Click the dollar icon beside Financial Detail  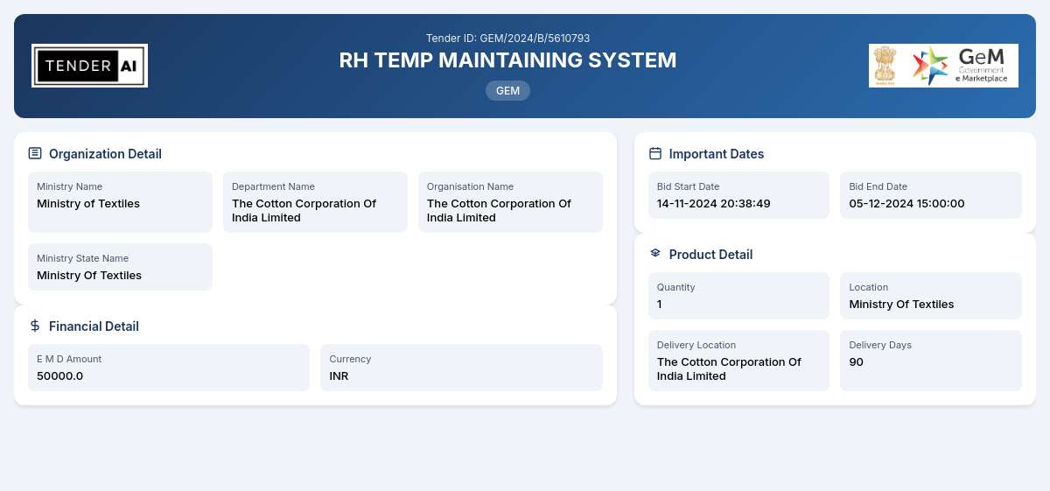(35, 326)
